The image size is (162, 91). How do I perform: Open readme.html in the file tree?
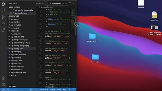point(16,34)
